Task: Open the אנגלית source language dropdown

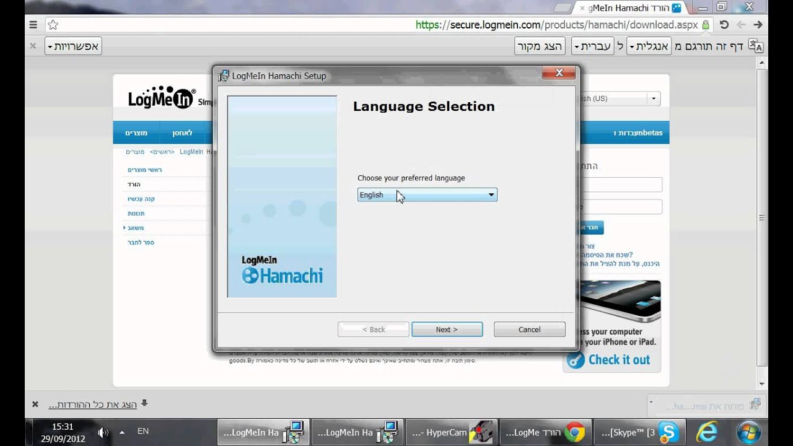Action: [x=649, y=46]
